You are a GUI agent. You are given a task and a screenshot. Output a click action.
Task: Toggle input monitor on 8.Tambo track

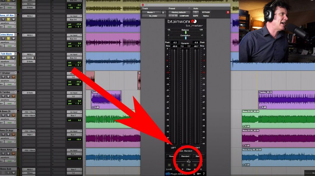pyautogui.click(x=3, y=96)
